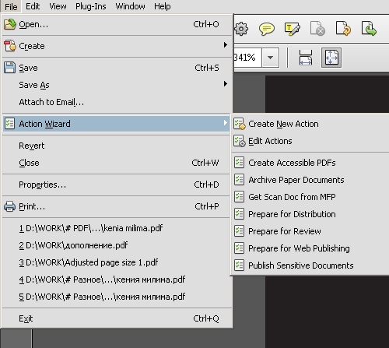Viewport: 389px width, 348px height.
Task: Run Create Accessible PDFs action
Action: [x=310, y=163]
